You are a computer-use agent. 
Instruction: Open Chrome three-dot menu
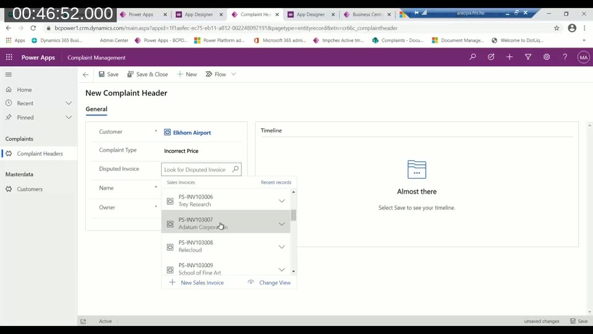click(585, 28)
